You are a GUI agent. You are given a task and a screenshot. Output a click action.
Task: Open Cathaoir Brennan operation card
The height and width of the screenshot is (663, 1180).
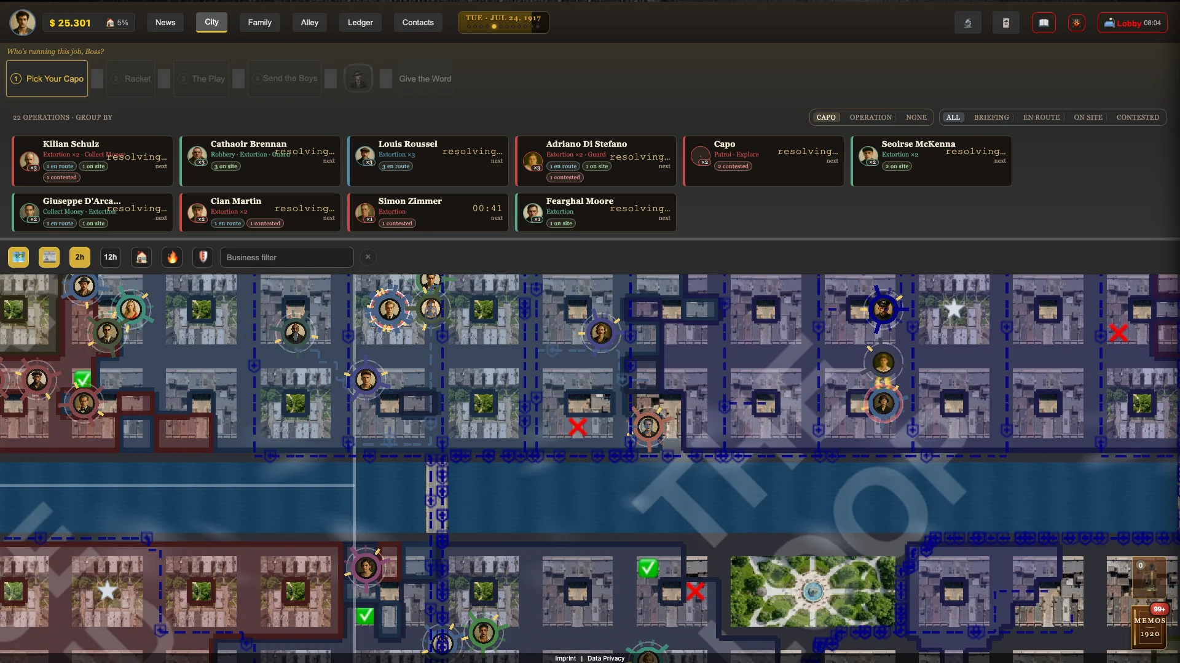(260, 161)
